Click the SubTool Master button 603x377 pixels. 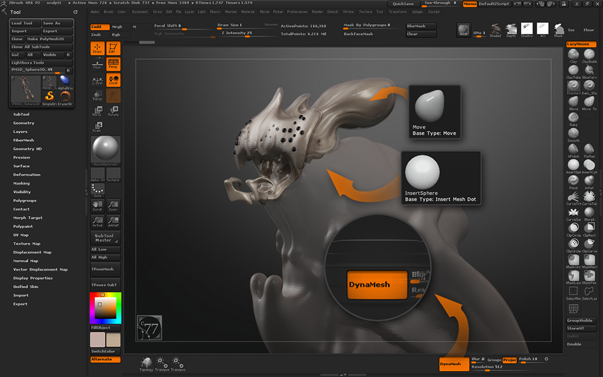tap(105, 238)
